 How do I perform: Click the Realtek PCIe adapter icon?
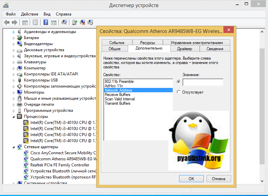pyautogui.click(x=26, y=165)
